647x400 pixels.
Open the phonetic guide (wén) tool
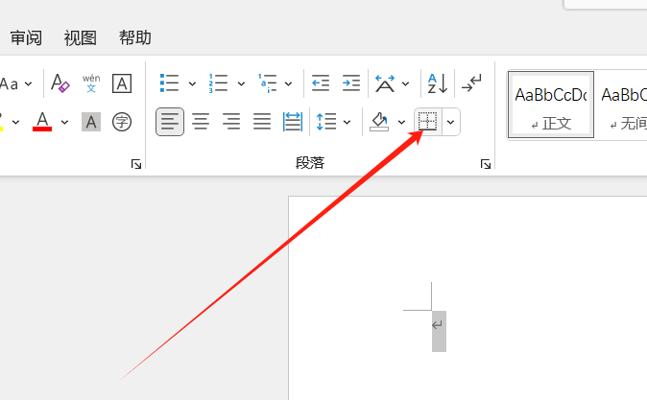(x=91, y=83)
